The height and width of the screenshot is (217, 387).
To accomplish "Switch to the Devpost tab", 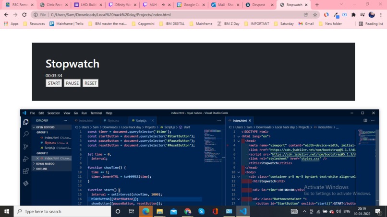I will pos(259,5).
